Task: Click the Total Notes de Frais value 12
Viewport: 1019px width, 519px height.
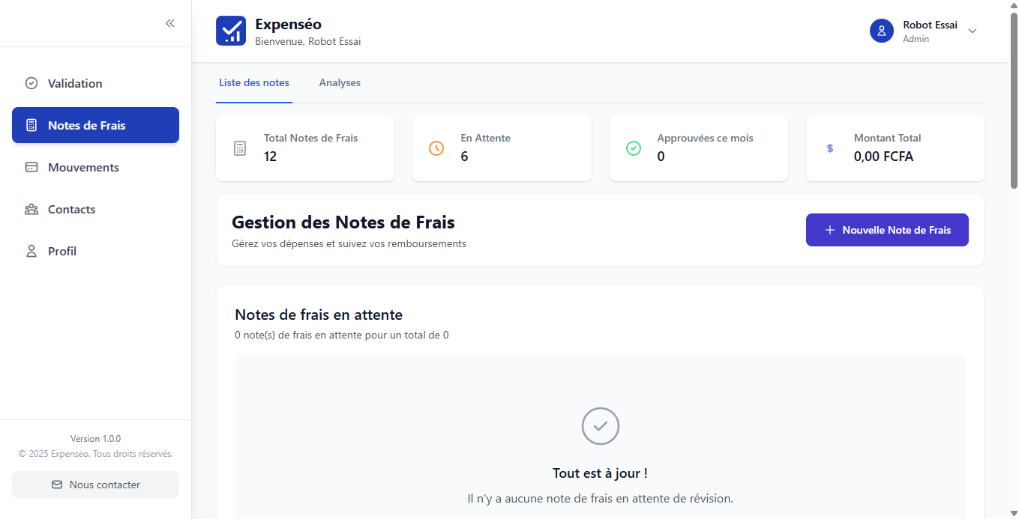Action: click(x=270, y=157)
